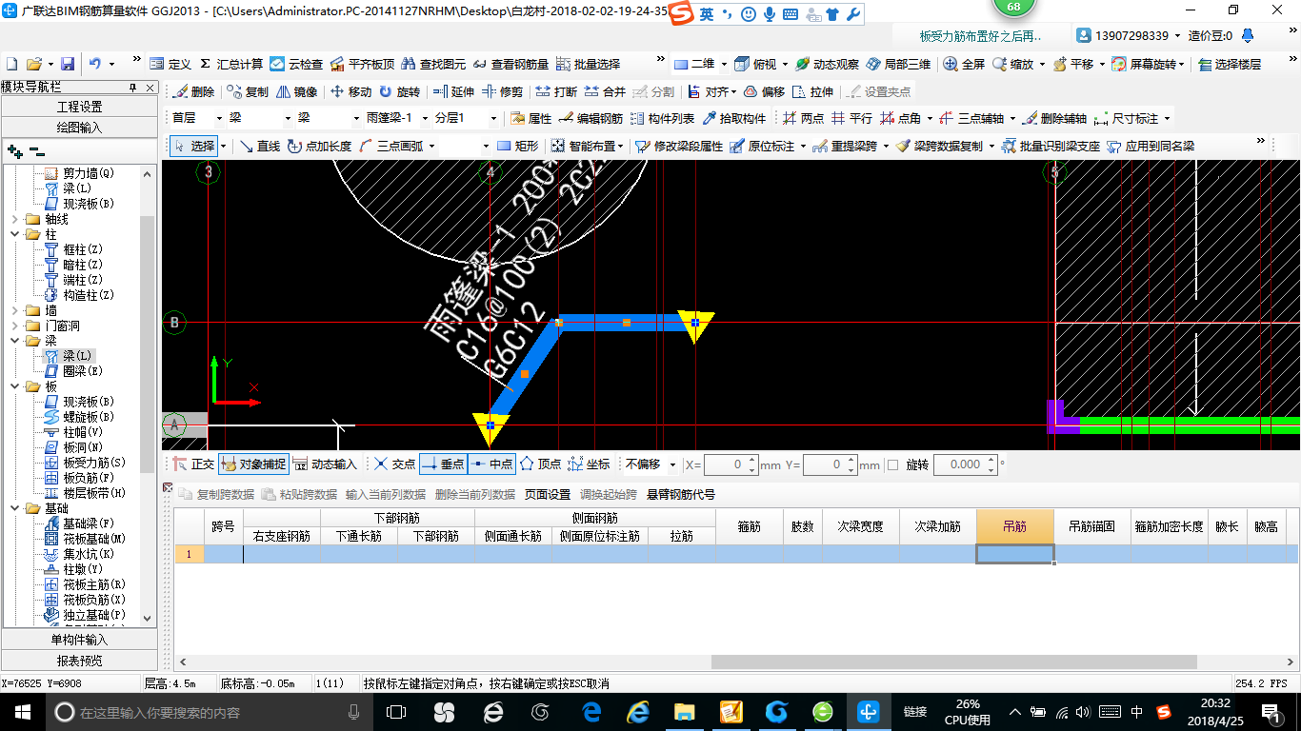This screenshot has height=731, width=1301.
Task: Run 云检查 cloud check
Action: 296,64
